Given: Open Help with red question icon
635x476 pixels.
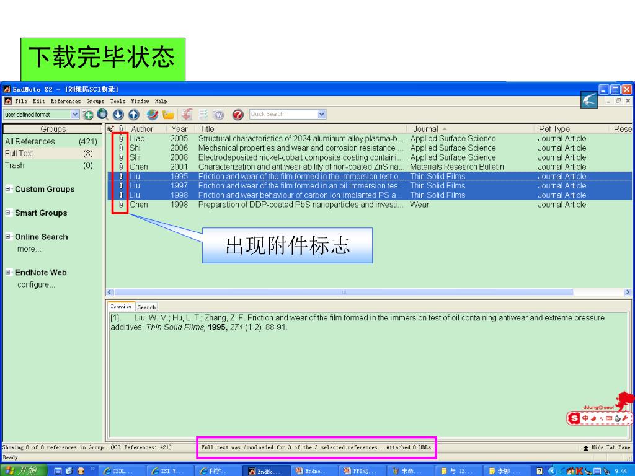Looking at the screenshot, I should (238, 115).
